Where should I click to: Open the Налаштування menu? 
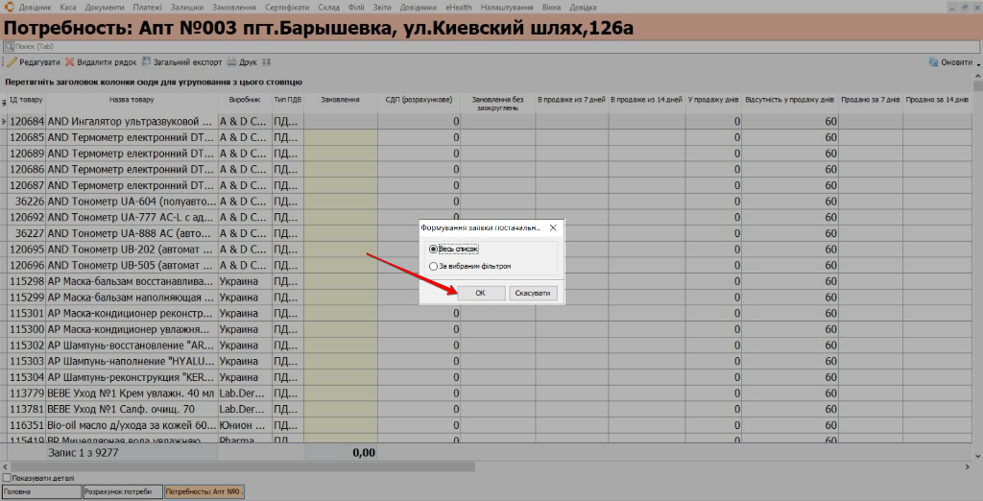tap(507, 7)
